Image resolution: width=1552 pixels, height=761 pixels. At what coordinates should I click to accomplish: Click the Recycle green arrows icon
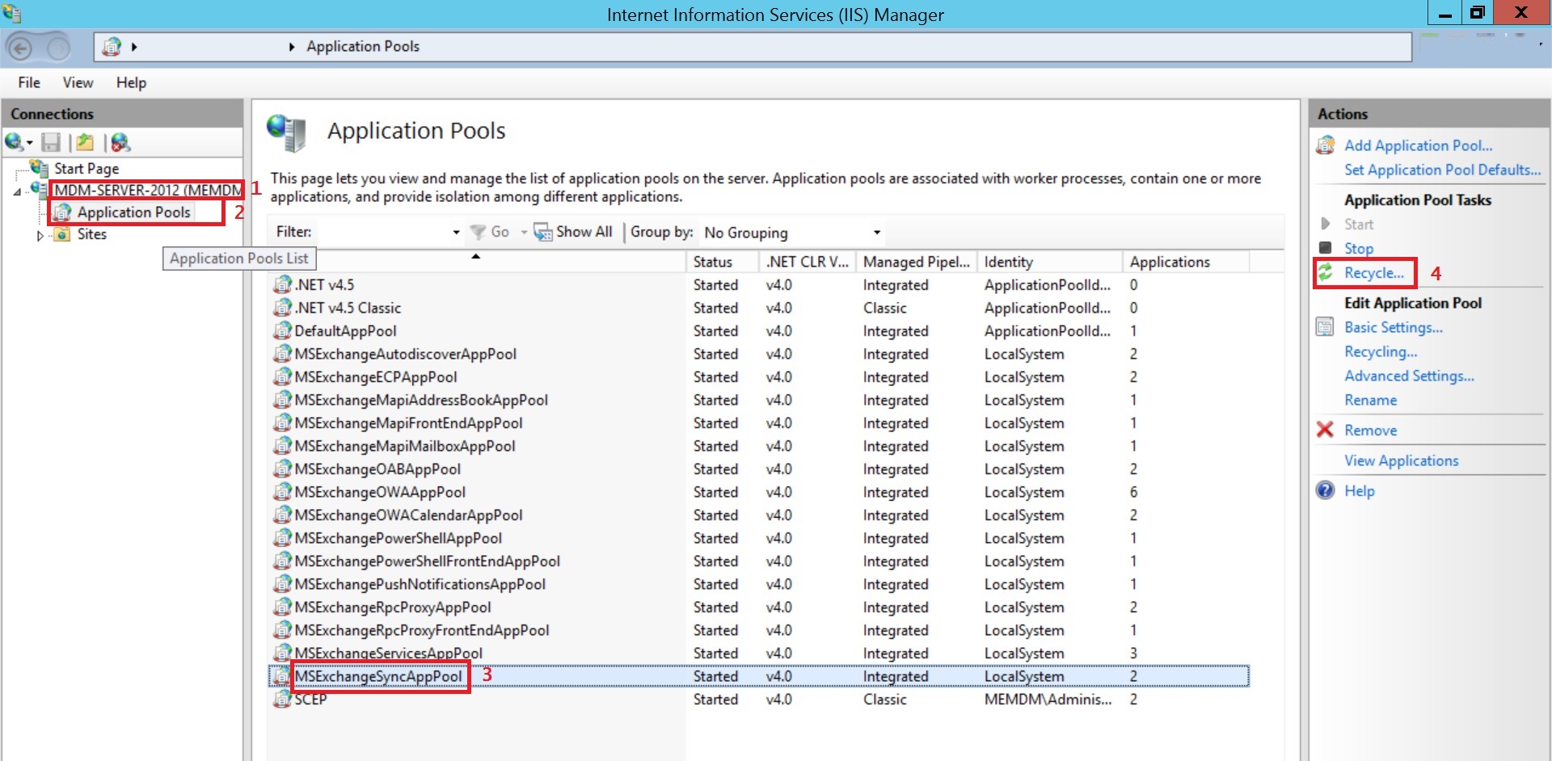(1326, 272)
